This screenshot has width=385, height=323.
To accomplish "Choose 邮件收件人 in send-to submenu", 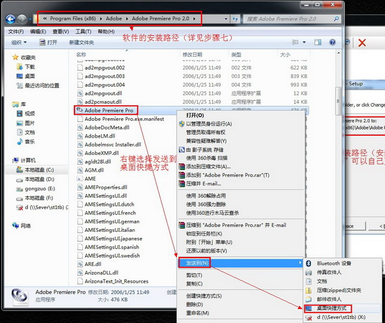I will tap(329, 299).
